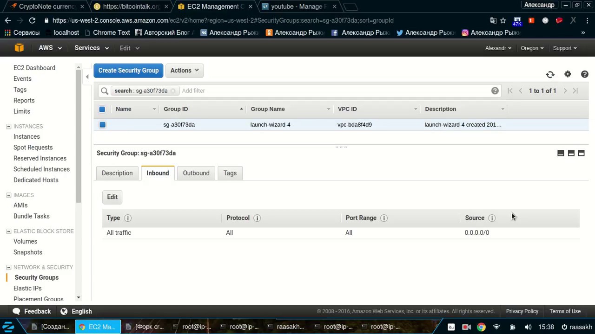The height and width of the screenshot is (334, 595).
Task: Switch to the youtube browser tab
Action: [x=297, y=6]
